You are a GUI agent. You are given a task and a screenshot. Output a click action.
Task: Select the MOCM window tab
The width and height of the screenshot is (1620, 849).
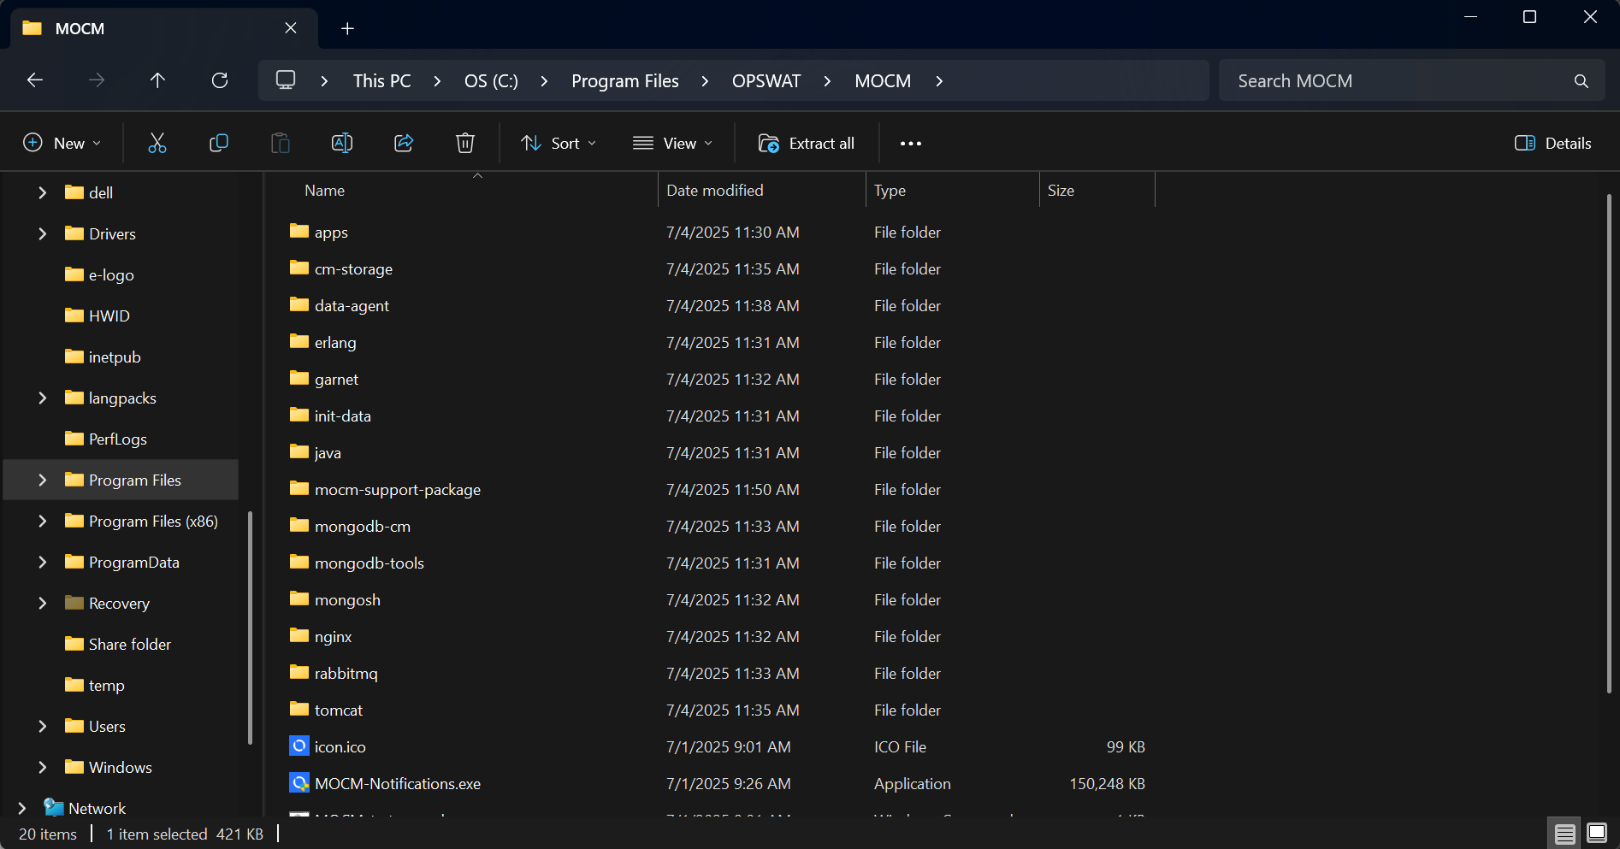[x=163, y=28]
